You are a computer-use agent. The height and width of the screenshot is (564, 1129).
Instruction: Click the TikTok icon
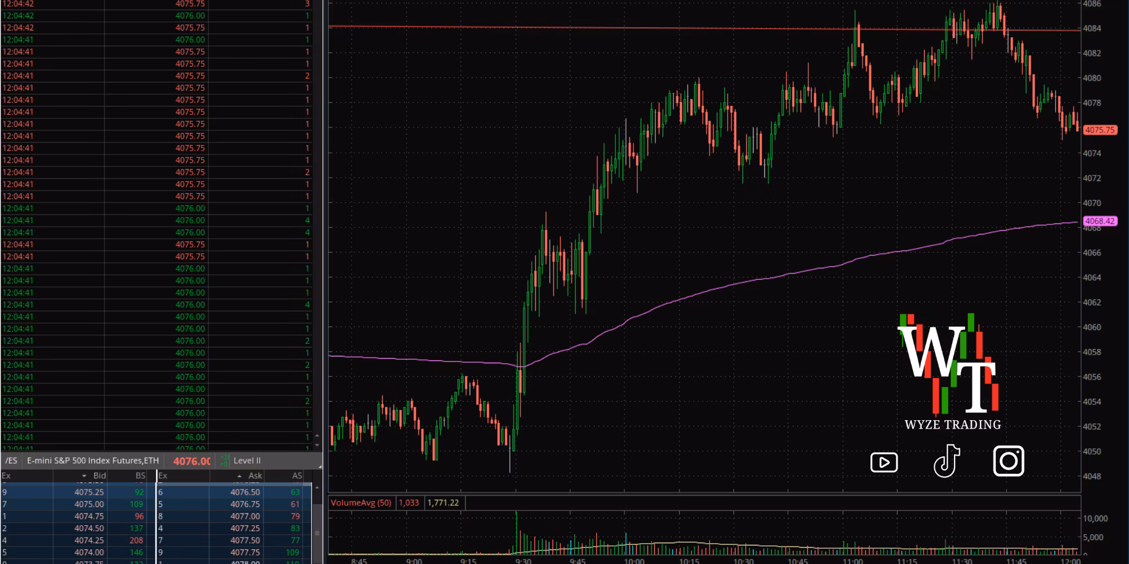pos(947,461)
